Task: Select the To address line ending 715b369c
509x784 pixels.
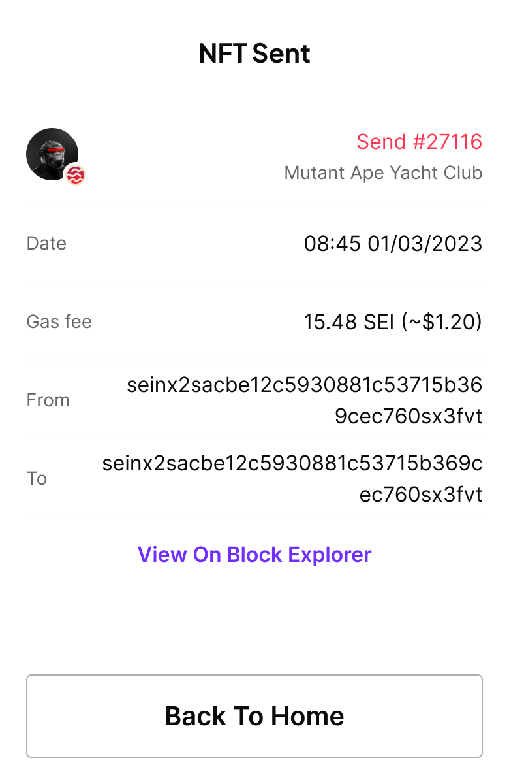Action: pyautogui.click(x=292, y=463)
